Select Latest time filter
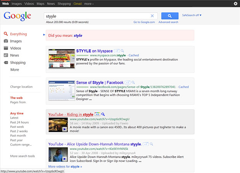Image resolution: width=240 pixels, height=173 pixels. (x=14, y=118)
